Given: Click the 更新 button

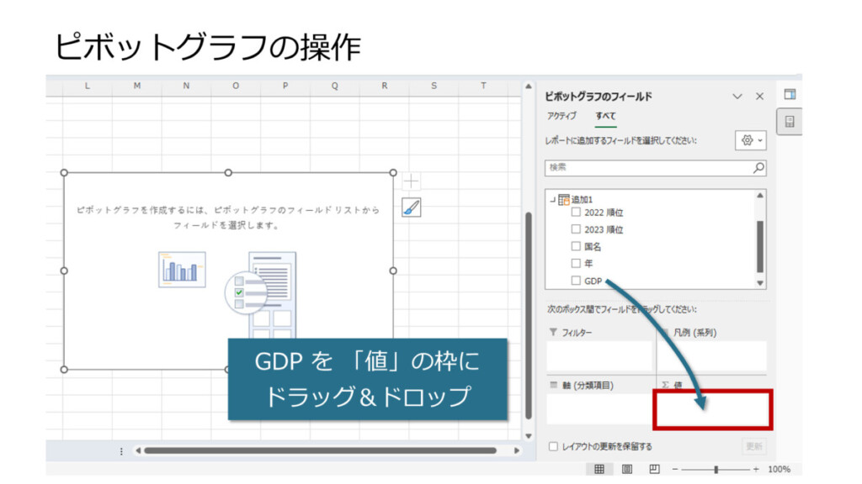Looking at the screenshot, I should click(x=754, y=446).
